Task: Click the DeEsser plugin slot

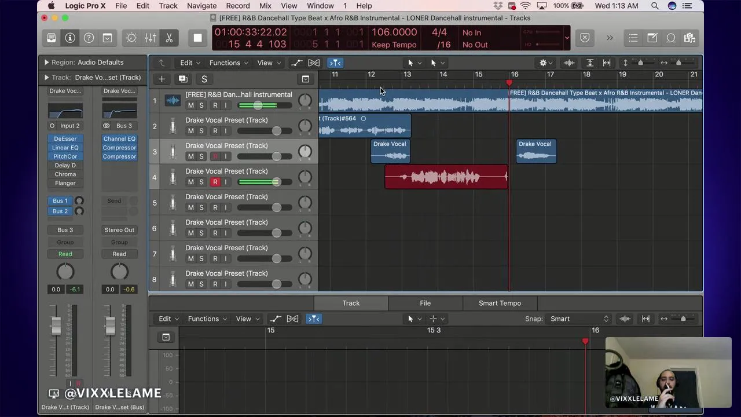Action: 65,138
